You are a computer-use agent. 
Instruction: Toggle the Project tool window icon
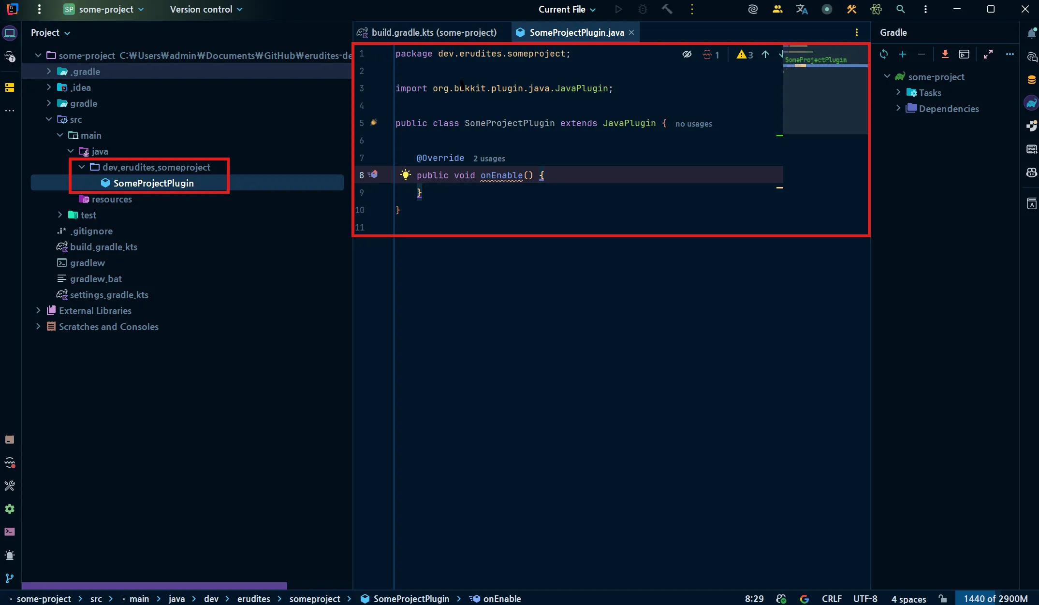pos(10,33)
